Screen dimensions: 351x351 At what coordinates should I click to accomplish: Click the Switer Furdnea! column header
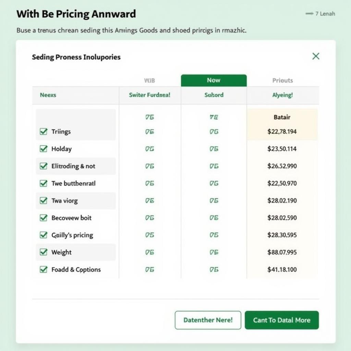click(x=149, y=95)
